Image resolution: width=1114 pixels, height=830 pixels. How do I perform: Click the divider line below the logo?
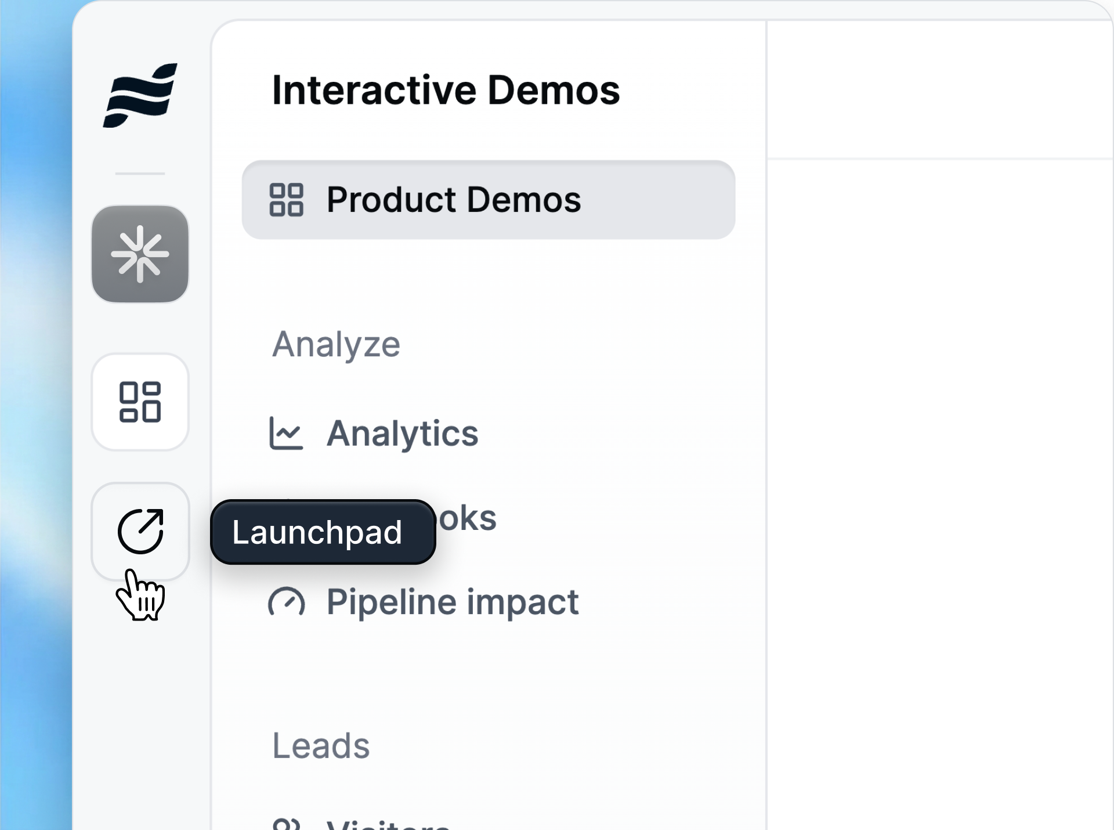click(x=140, y=174)
